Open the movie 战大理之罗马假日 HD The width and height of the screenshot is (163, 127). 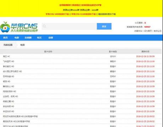(12, 71)
